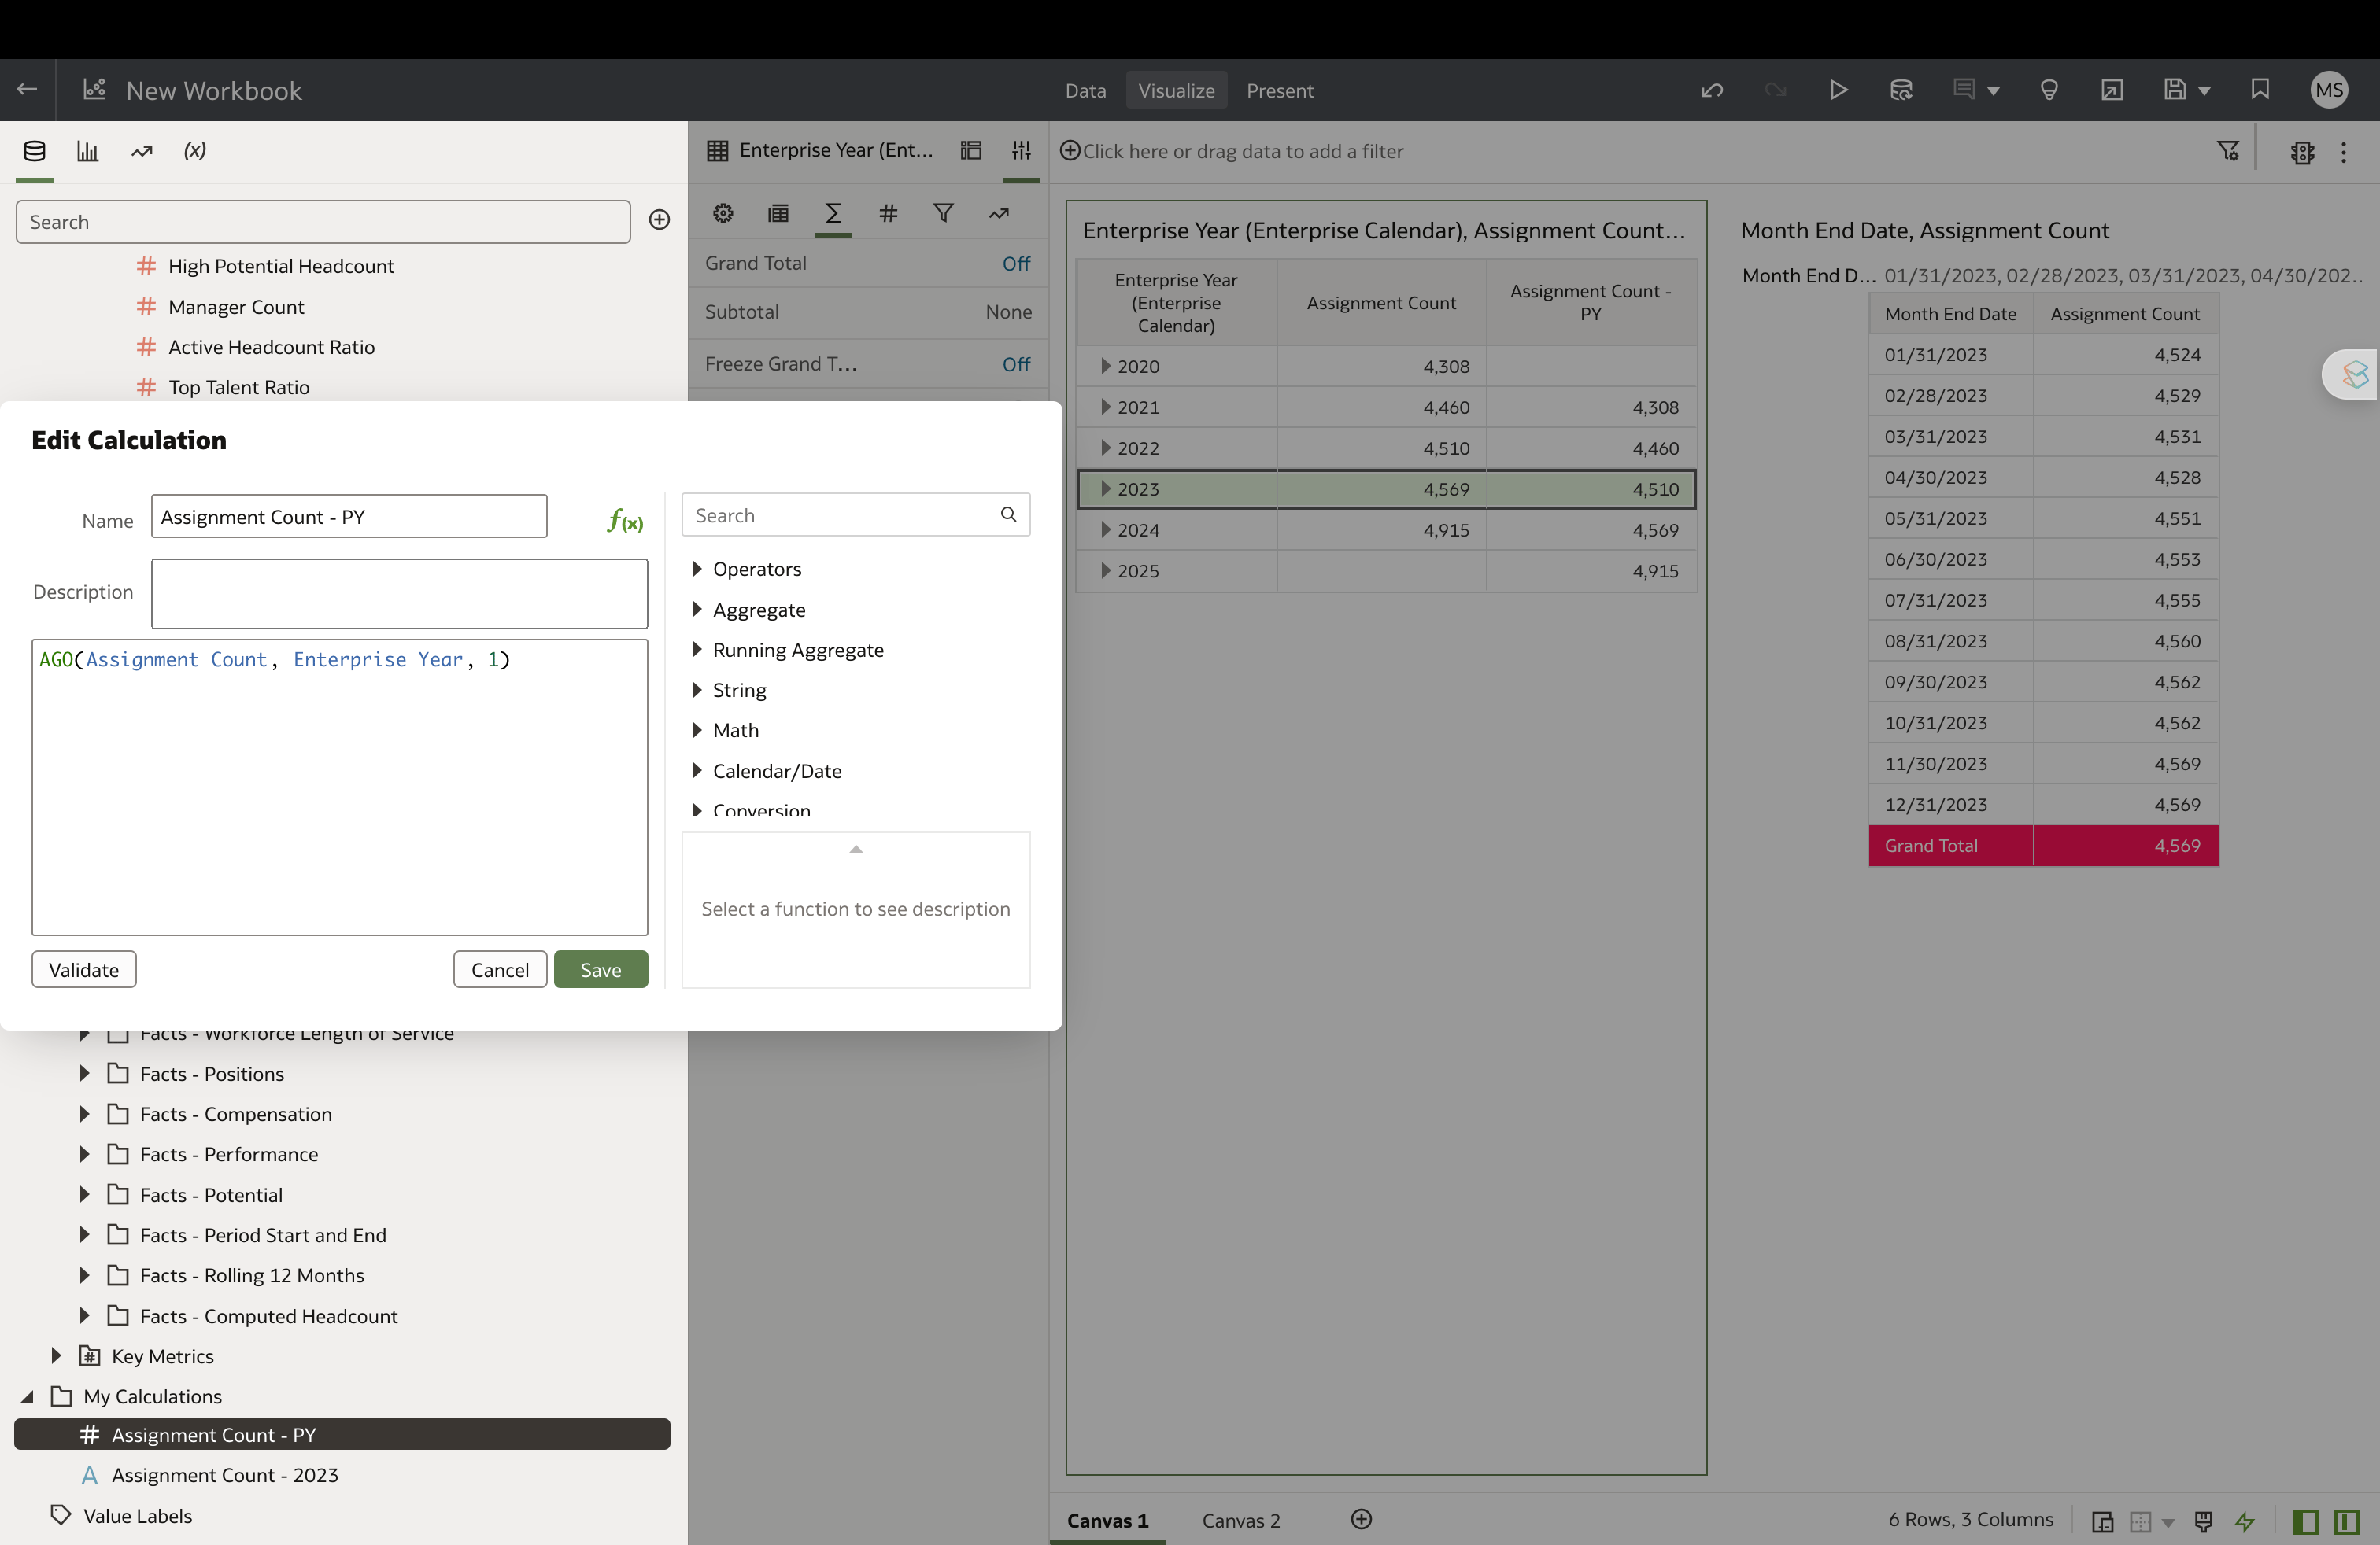This screenshot has height=1545, width=2380.
Task: Open the Values hash properties tab
Action: 888,213
